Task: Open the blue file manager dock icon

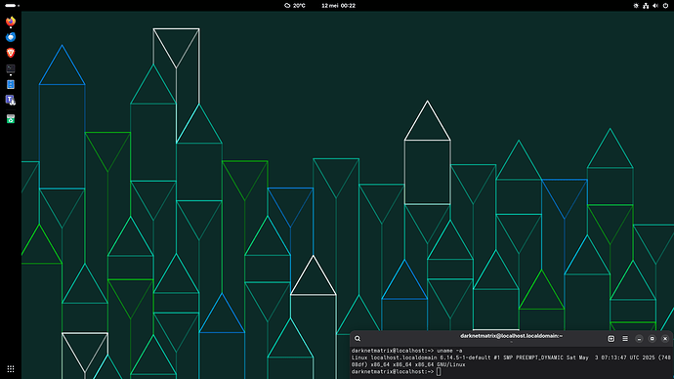Action: click(11, 84)
